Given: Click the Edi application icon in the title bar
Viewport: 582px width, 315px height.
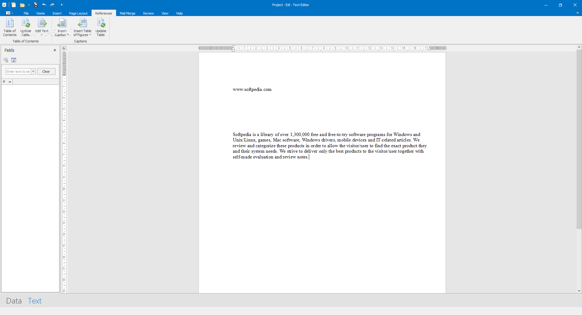Looking at the screenshot, I should [x=4, y=5].
